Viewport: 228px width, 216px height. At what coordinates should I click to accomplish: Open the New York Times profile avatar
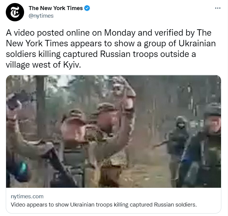pos(15,12)
